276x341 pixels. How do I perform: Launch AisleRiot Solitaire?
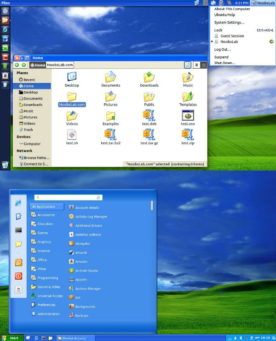pyautogui.click(x=85, y=235)
